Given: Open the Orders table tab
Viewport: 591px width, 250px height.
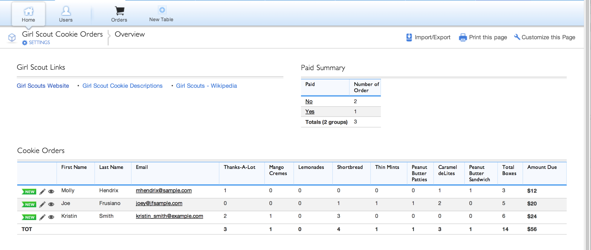Looking at the screenshot, I should (x=119, y=14).
